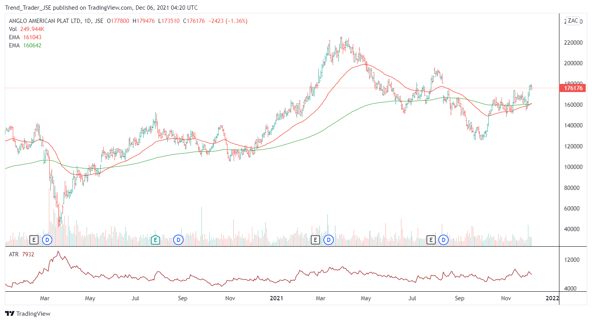Click the red 176176 current price tag
Image resolution: width=592 pixels, height=322 pixels.
coord(573,88)
